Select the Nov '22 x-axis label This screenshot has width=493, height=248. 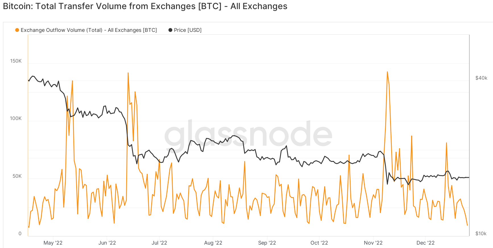tap(373, 243)
